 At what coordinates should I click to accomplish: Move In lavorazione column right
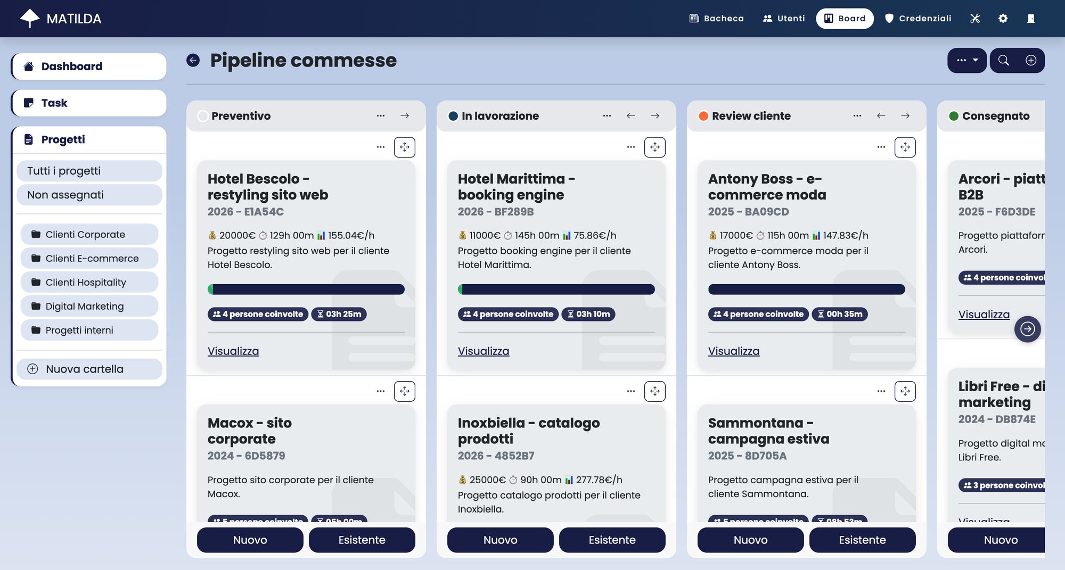[655, 115]
